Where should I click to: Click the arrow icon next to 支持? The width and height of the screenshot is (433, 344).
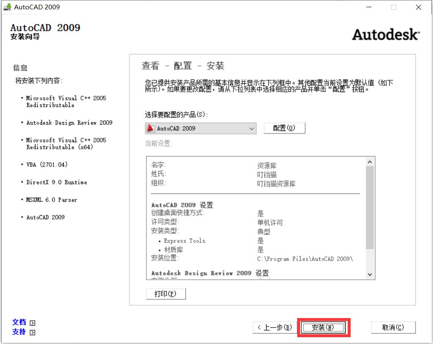[33, 333]
